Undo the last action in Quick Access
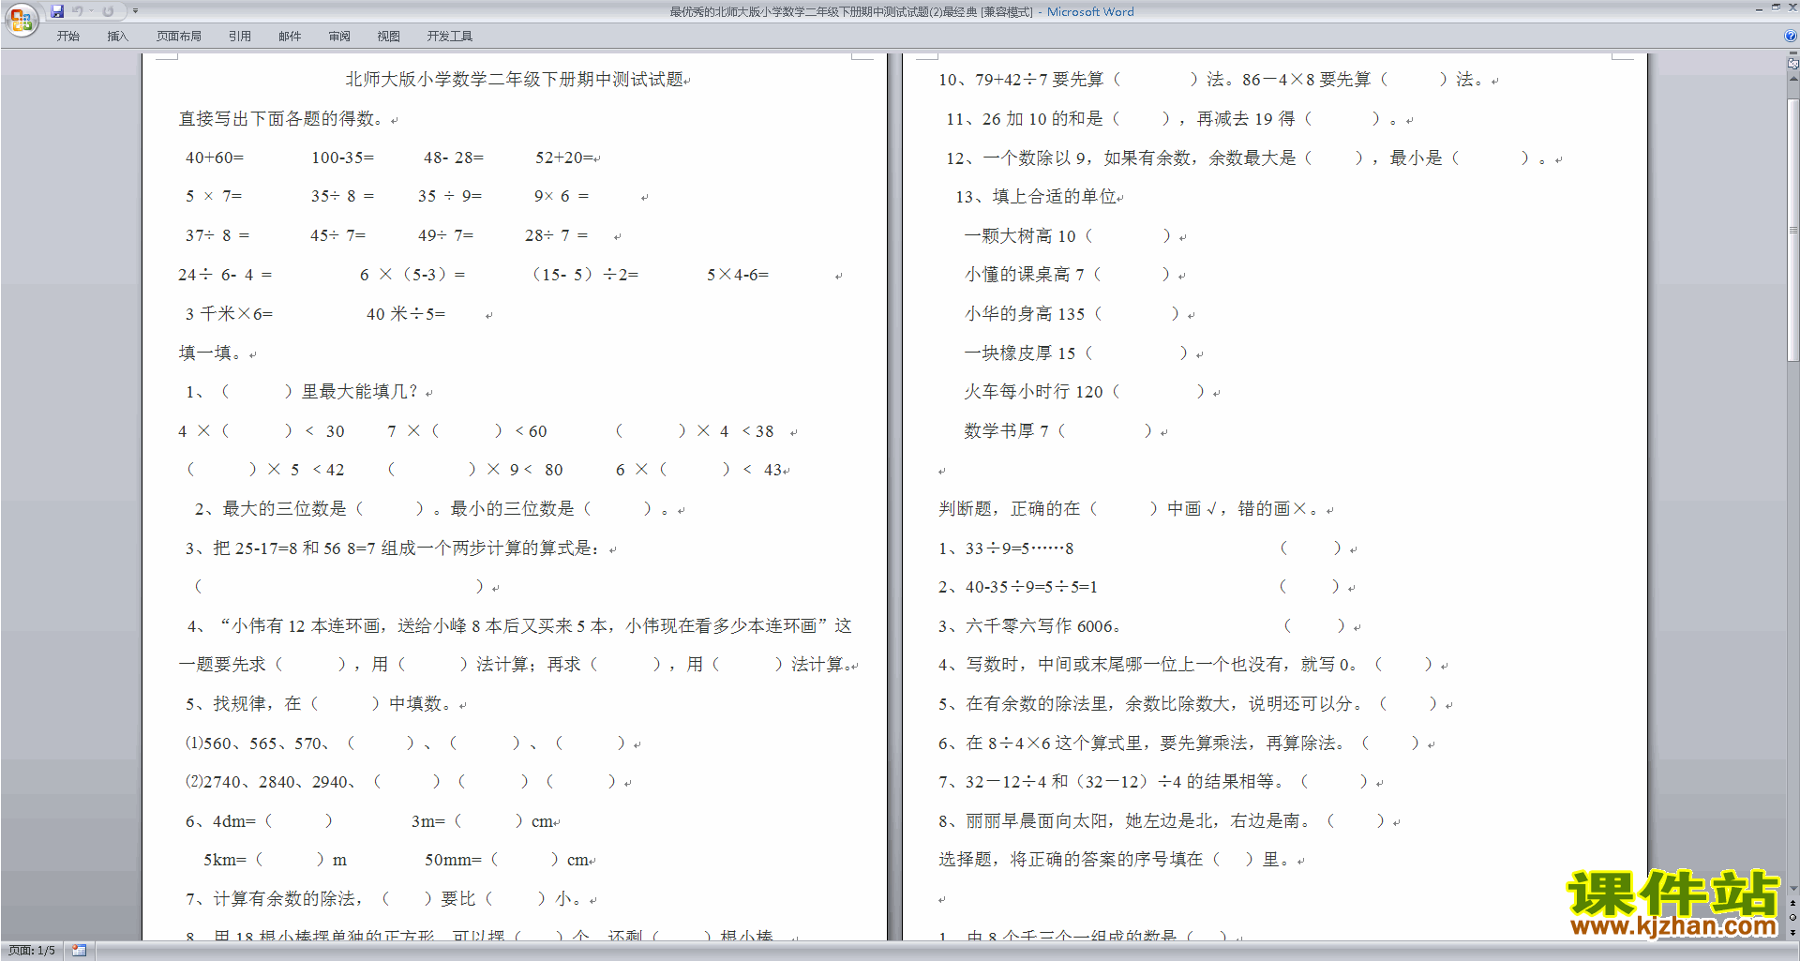This screenshot has width=1800, height=961. pyautogui.click(x=78, y=11)
